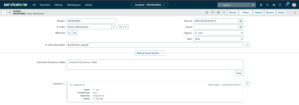Open the Favorites menu

pyautogui.click(x=45, y=5)
